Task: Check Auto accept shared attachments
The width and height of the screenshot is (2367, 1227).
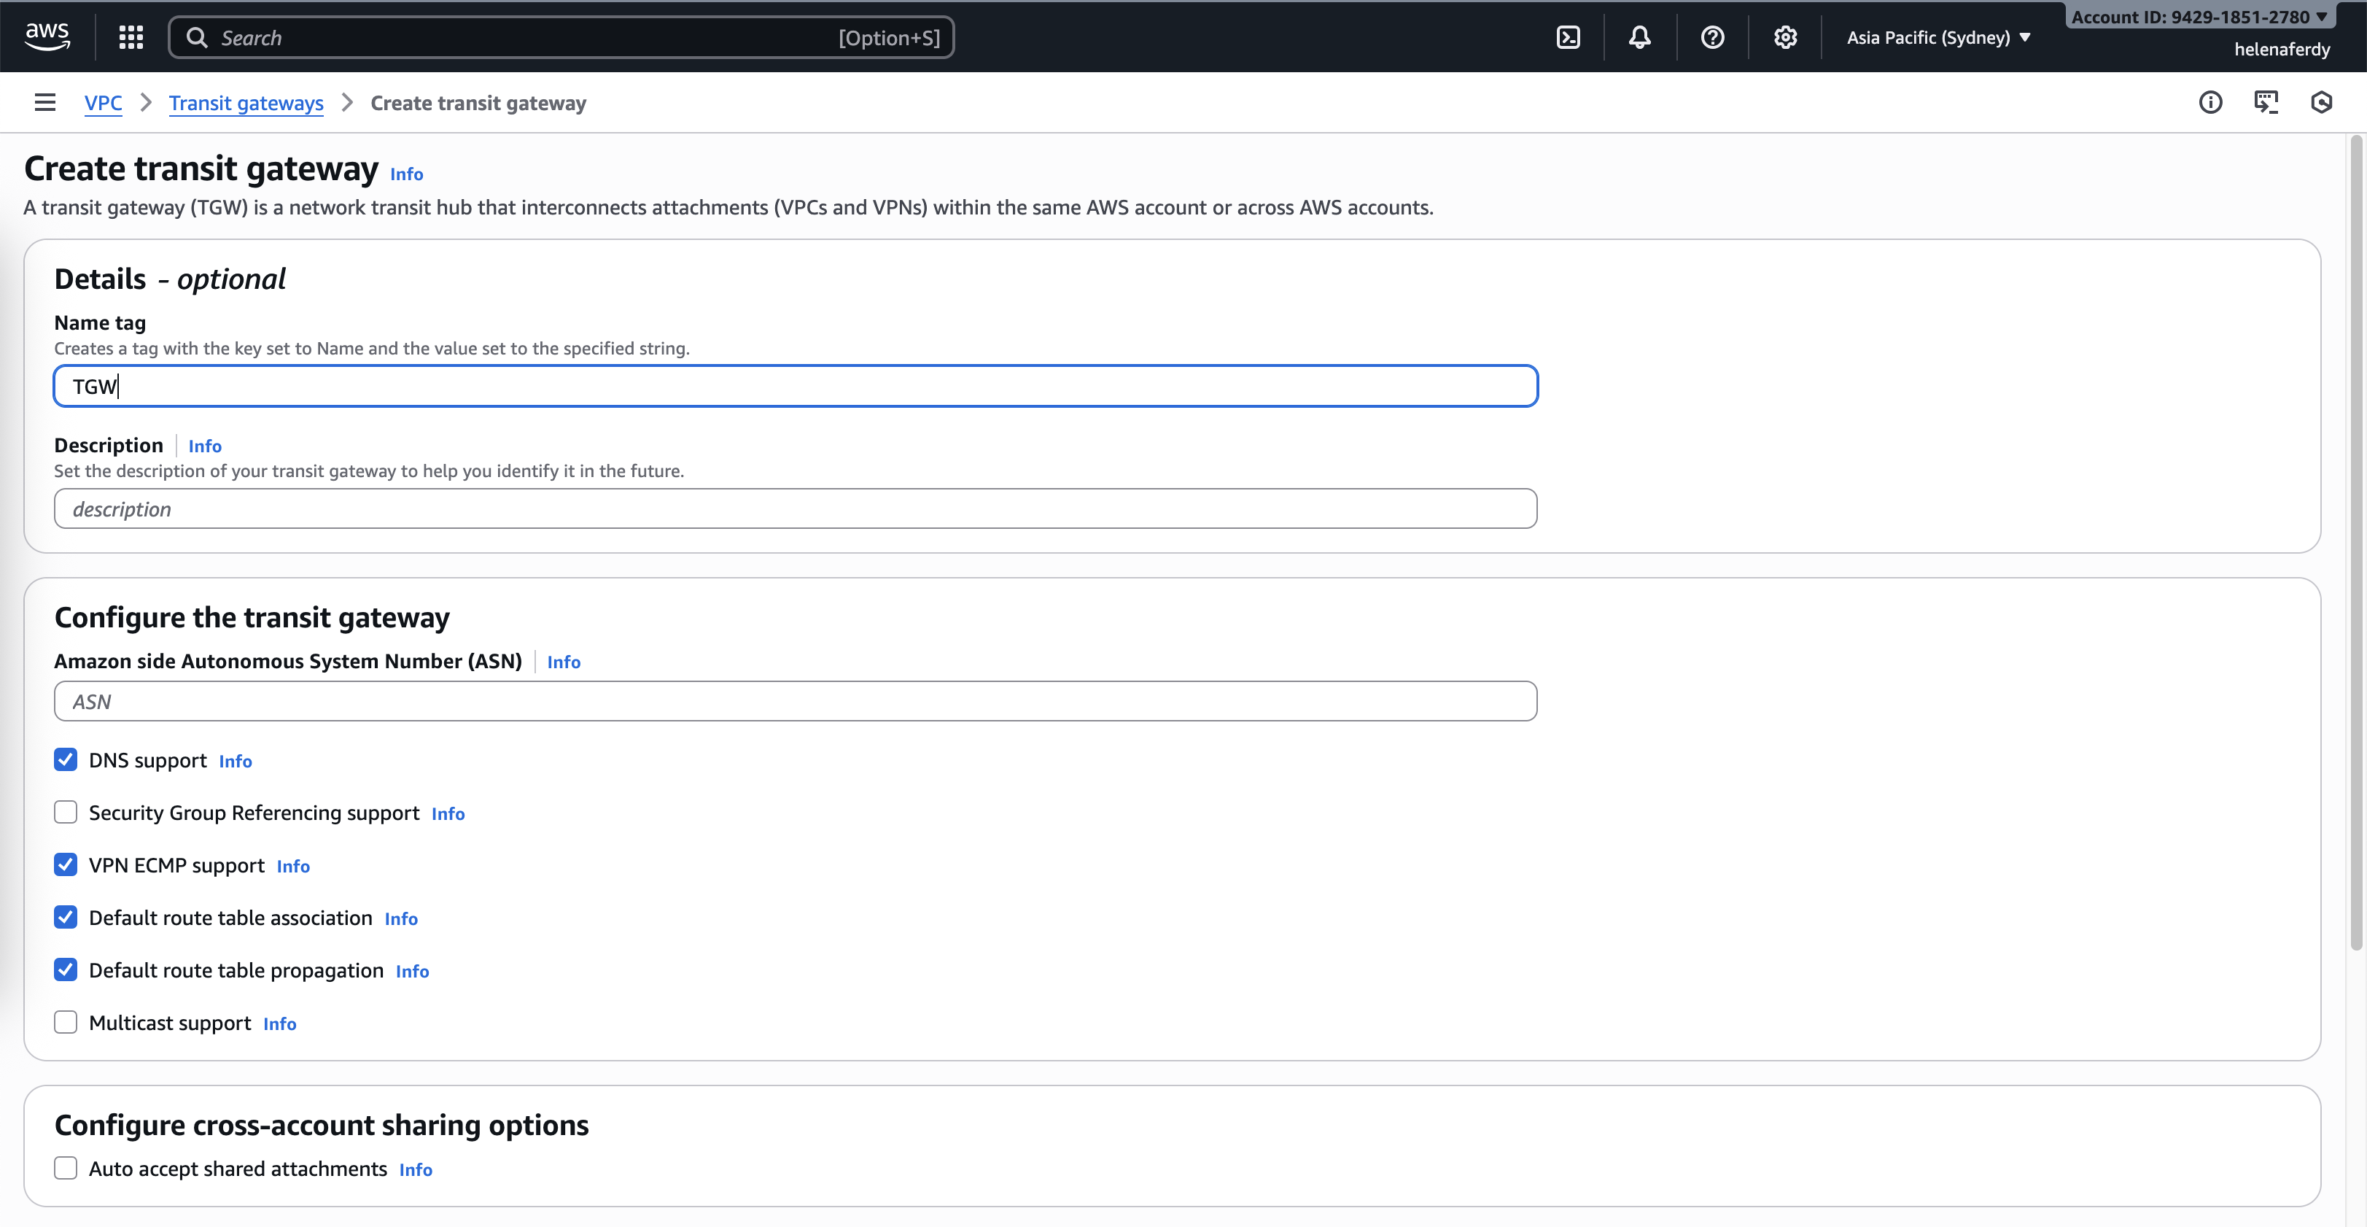Action: point(65,1168)
